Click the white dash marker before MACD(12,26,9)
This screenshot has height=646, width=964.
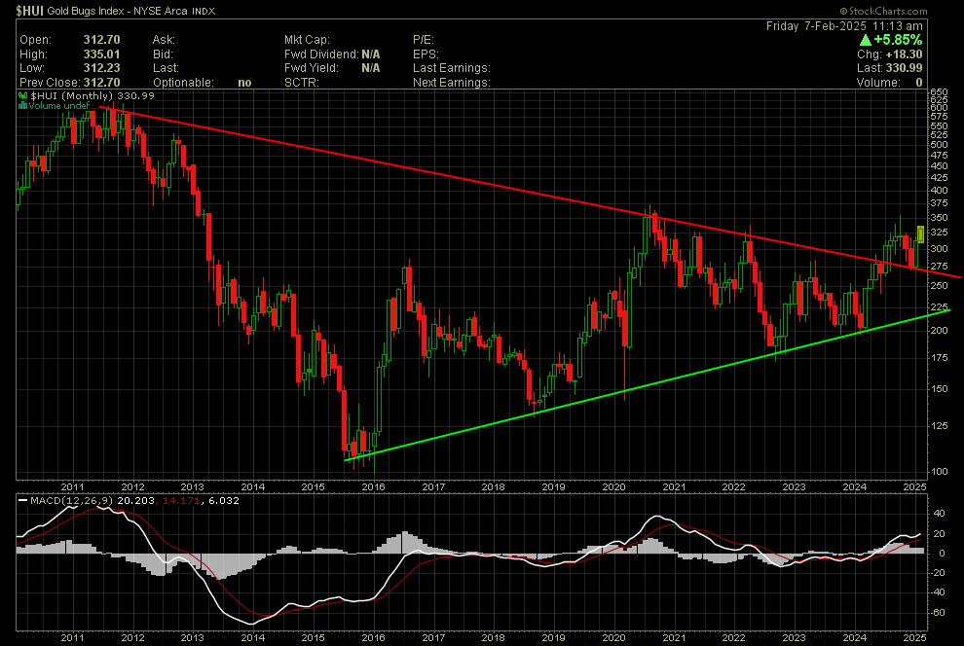tap(22, 500)
